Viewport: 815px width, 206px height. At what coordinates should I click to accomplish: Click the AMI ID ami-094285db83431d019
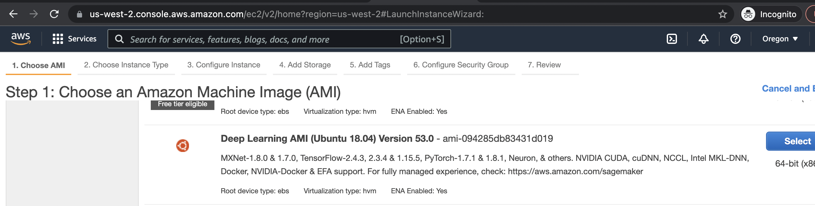(498, 139)
